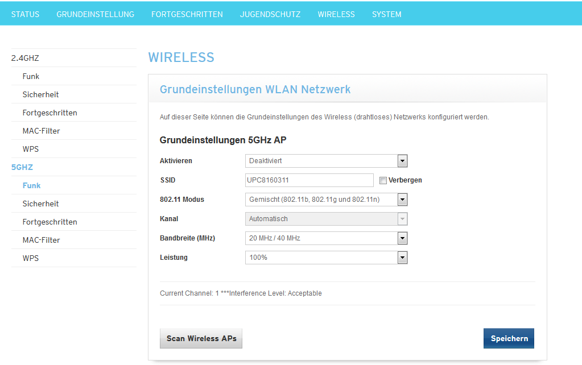Open FORTGESCHRITTEN in the top navigation bar
The image size is (582, 365).
[187, 14]
